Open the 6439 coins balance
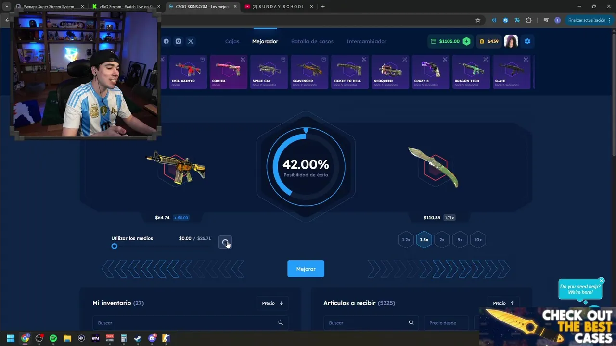616x346 pixels. pos(488,41)
